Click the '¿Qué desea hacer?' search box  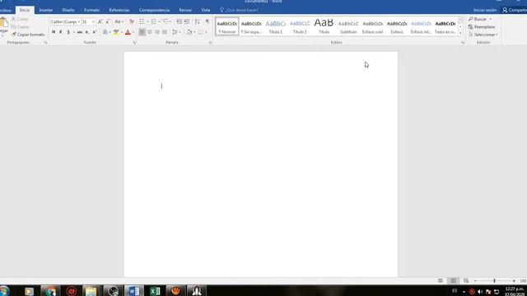pos(239,10)
